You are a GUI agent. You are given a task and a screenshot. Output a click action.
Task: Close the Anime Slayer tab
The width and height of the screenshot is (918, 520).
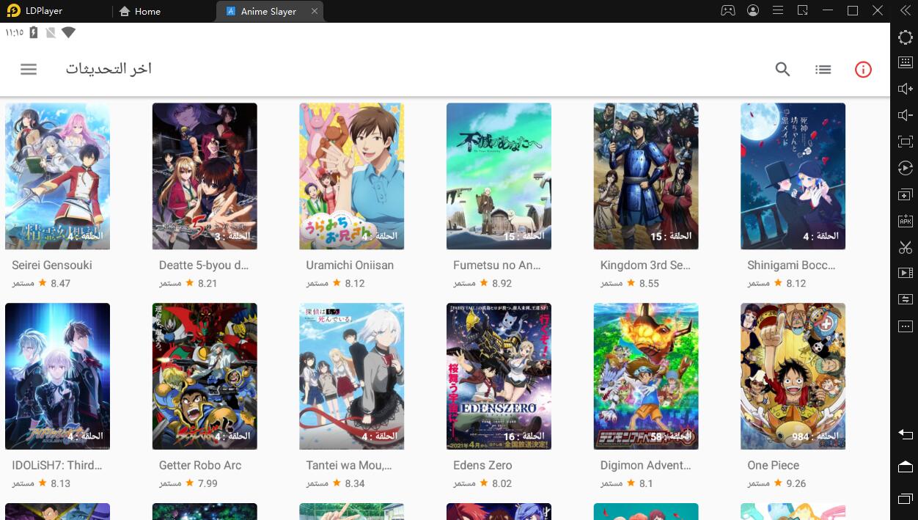coord(315,11)
